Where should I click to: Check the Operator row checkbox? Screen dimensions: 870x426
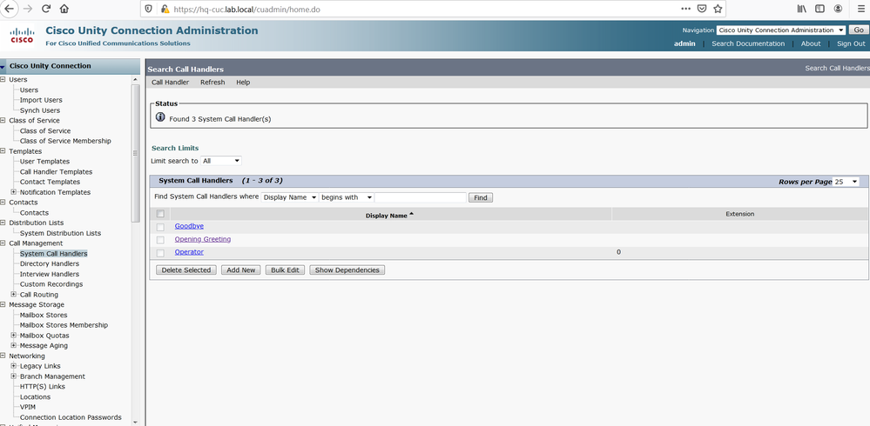coord(160,253)
